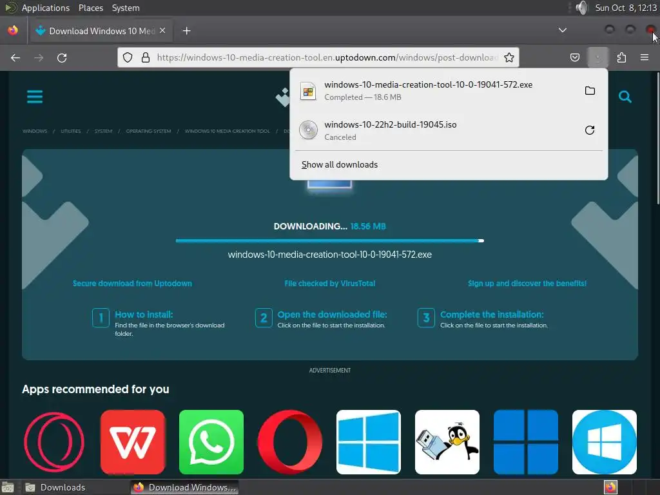Open the Places menu
The image size is (660, 495).
point(90,8)
